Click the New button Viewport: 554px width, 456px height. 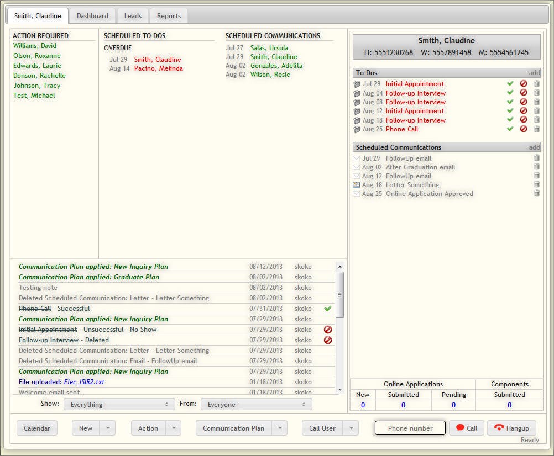click(x=86, y=428)
